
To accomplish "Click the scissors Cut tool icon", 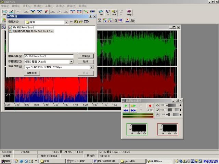I will pos(46,12).
